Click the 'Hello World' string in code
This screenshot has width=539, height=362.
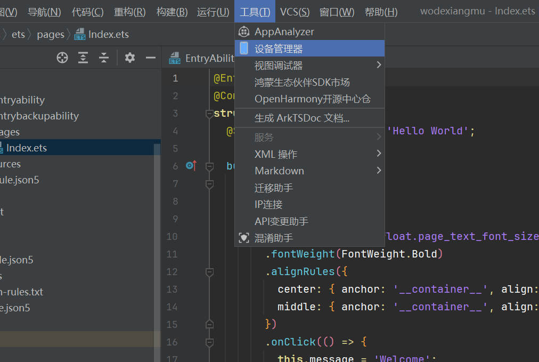pyautogui.click(x=428, y=131)
